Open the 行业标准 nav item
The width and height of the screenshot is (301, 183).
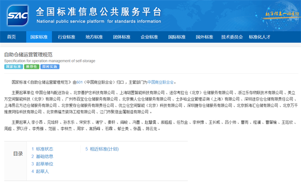[x=66, y=37]
